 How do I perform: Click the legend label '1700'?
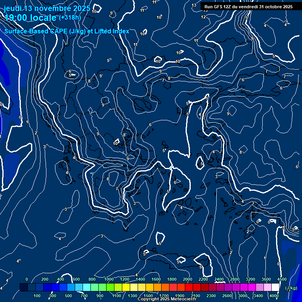coord(164,296)
